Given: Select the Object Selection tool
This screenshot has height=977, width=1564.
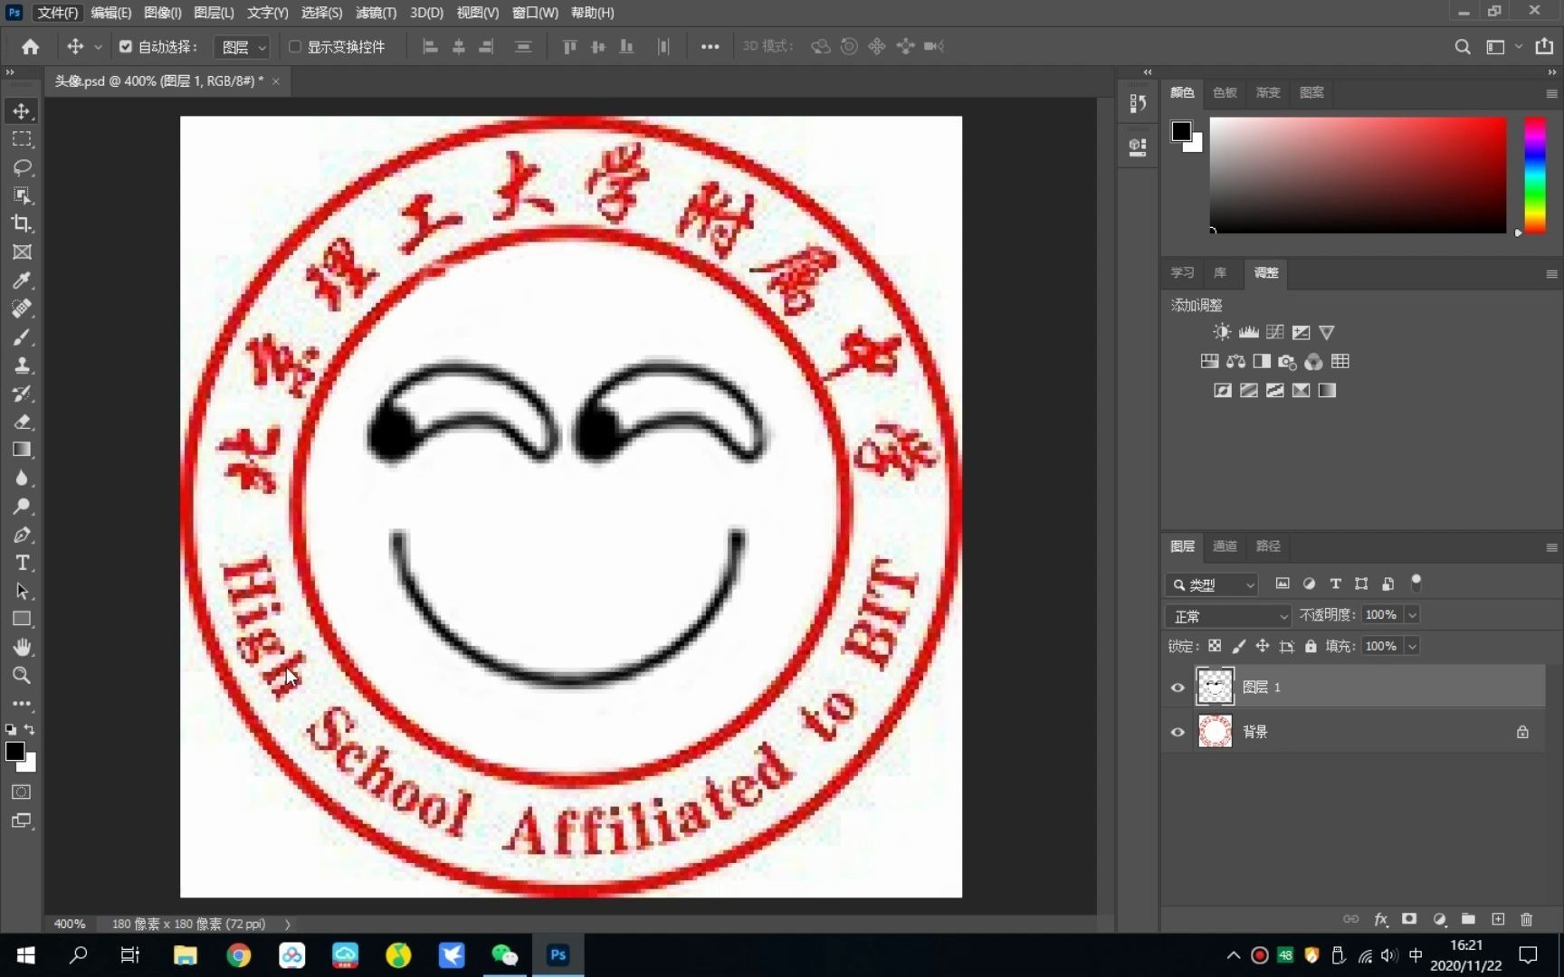Looking at the screenshot, I should coord(22,195).
